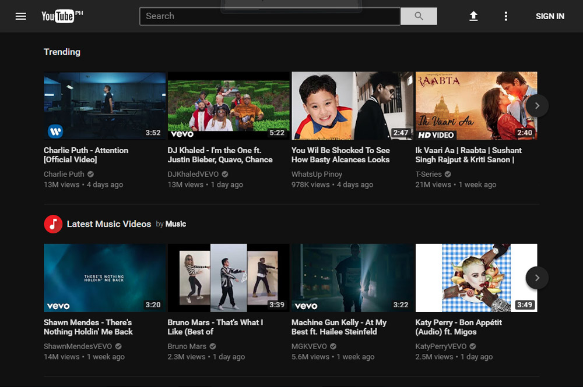Viewport: 583px width, 387px height.
Task: Open the Charlie Puth - Attention video title
Action: point(85,155)
